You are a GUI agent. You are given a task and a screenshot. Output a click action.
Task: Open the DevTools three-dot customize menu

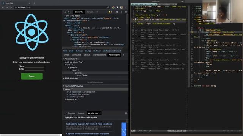coord(121,12)
